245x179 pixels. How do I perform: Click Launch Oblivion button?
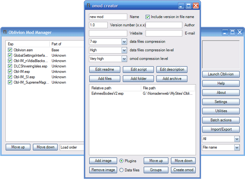[221, 74]
